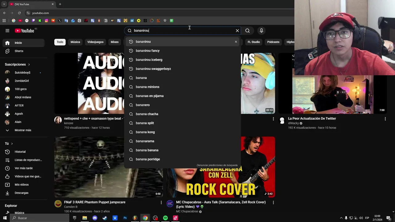395x222 pixels.
Task: Open Descargas in the sidebar
Action: click(x=23, y=193)
